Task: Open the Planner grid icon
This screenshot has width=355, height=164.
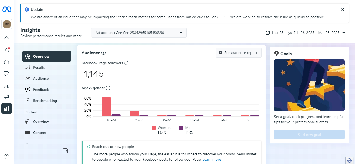Action: coord(7,86)
